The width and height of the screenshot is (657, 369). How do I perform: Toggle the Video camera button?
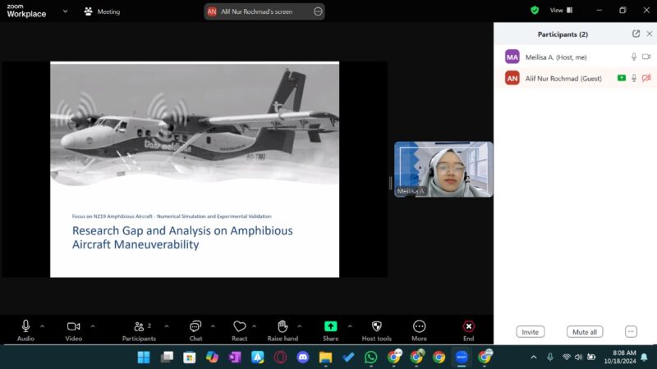73,326
